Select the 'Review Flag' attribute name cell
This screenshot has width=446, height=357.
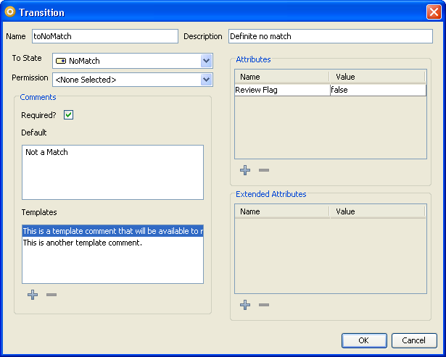click(x=282, y=90)
